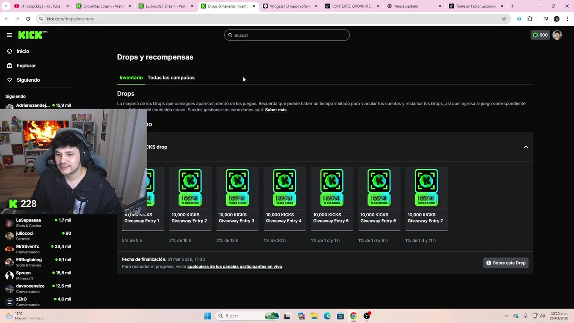The width and height of the screenshot is (574, 323).
Task: Collapse the KICKS drop section chevron
Action: click(526, 147)
